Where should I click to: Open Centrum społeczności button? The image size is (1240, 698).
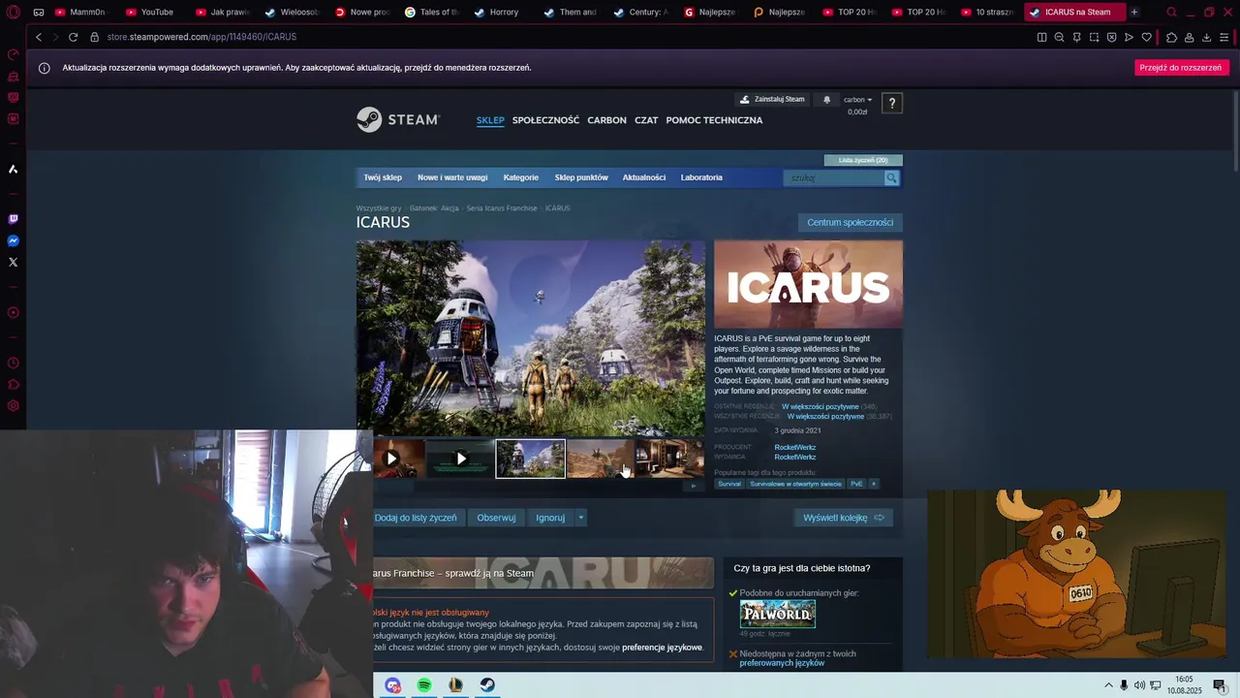tap(851, 222)
